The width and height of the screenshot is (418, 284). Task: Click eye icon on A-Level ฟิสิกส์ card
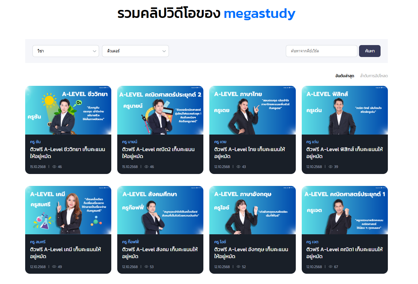(x=331, y=167)
